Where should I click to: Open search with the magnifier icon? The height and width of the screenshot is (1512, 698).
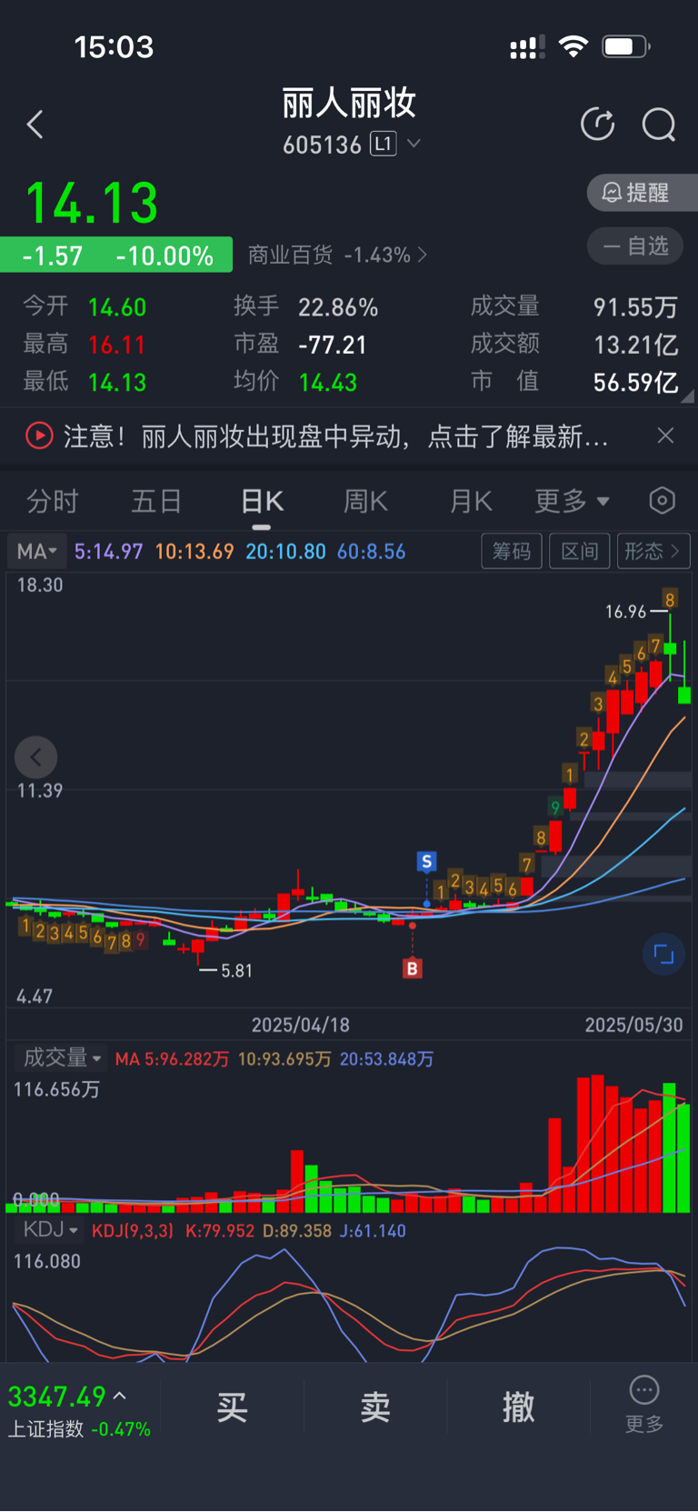click(x=659, y=125)
